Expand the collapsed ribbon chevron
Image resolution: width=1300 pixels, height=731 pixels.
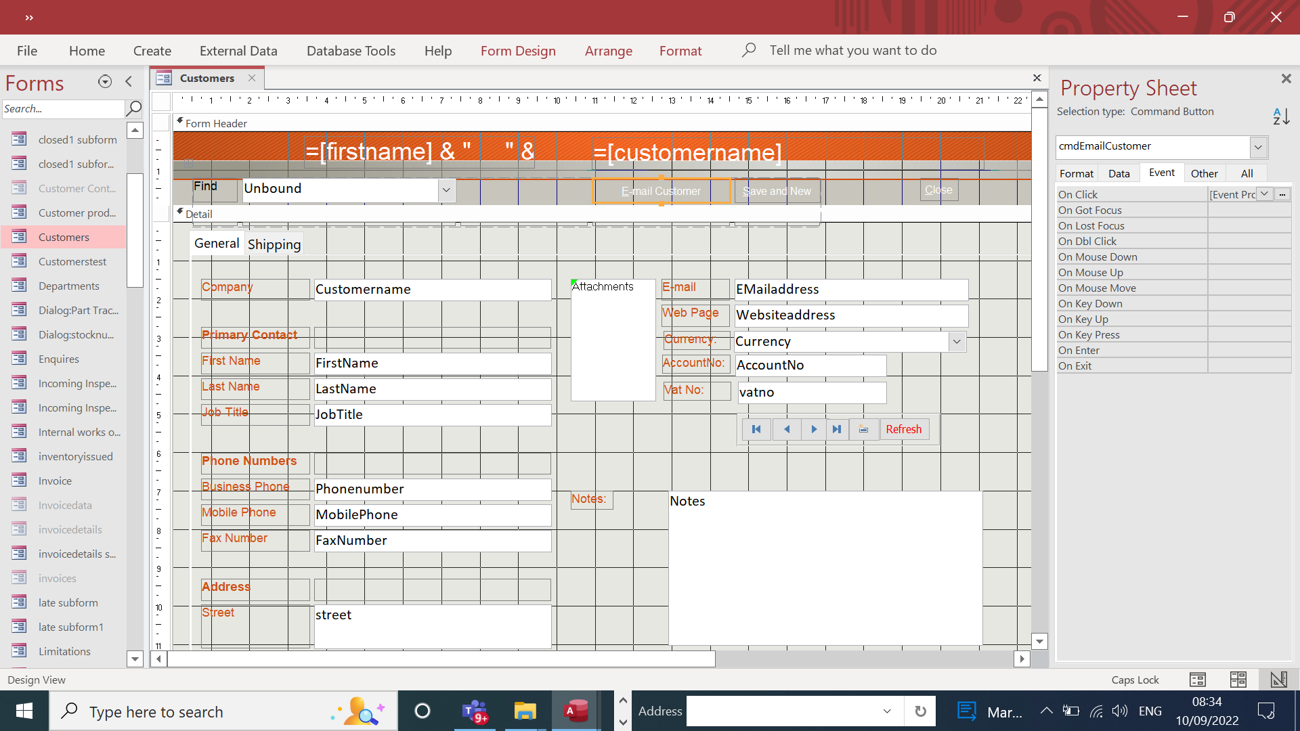click(29, 18)
